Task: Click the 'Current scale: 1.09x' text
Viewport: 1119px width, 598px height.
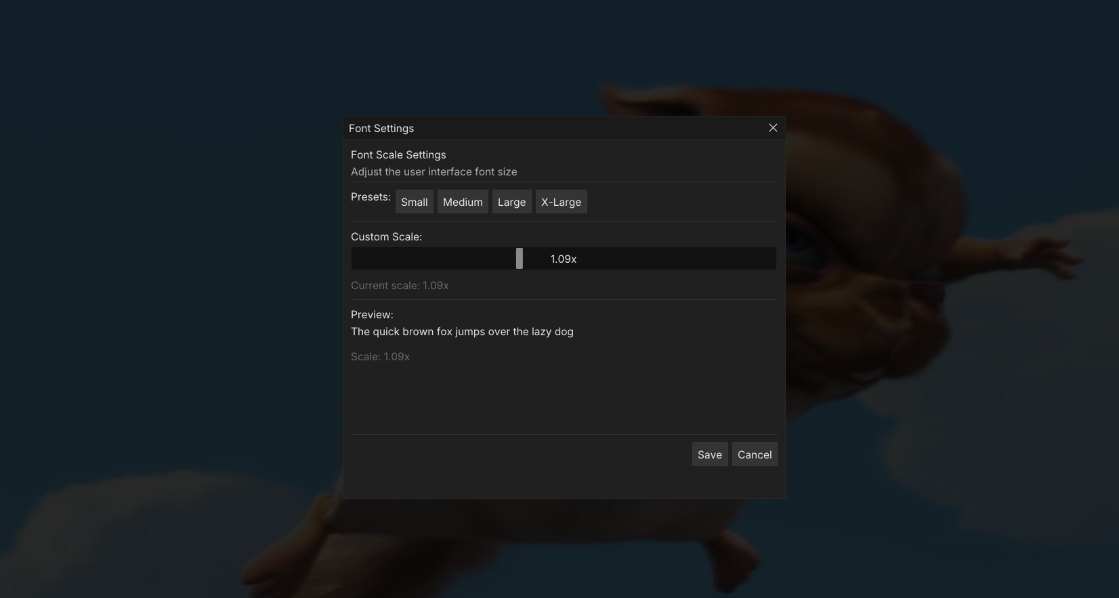Action: tap(400, 286)
